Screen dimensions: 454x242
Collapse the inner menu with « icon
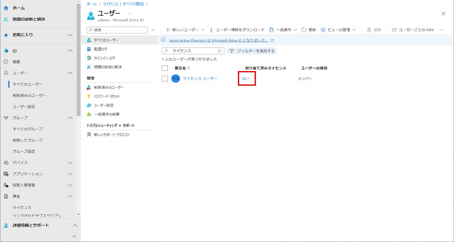point(153,30)
